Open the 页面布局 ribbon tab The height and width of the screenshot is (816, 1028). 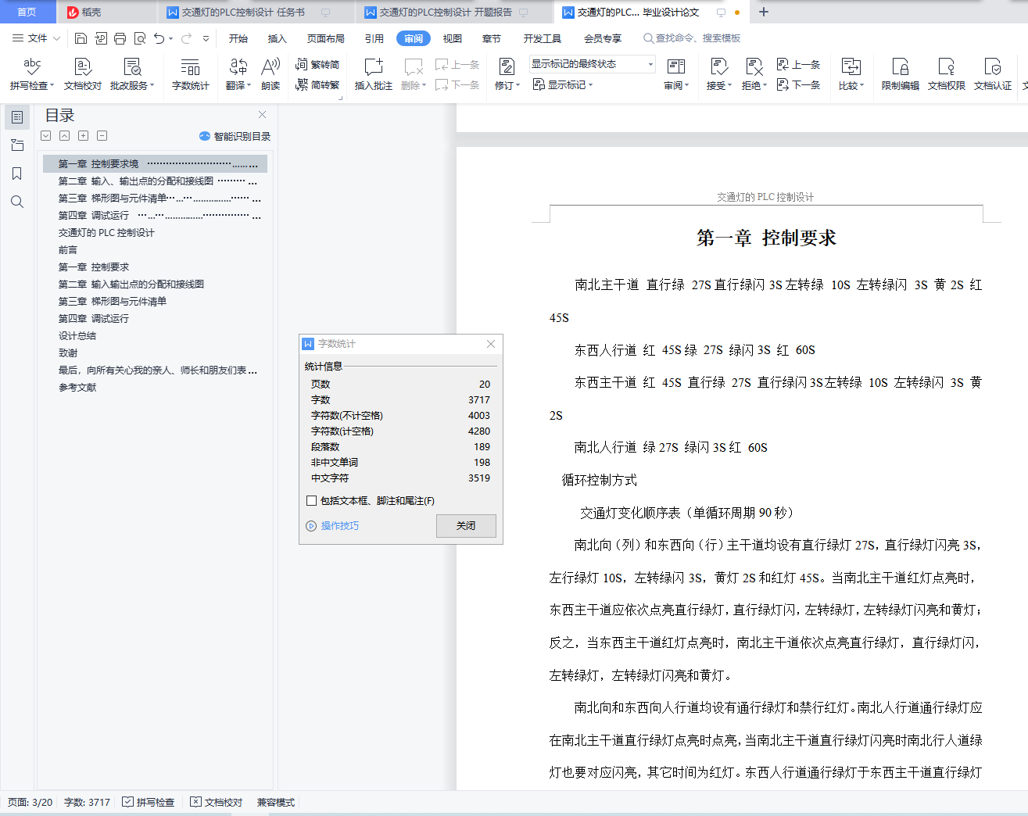326,38
